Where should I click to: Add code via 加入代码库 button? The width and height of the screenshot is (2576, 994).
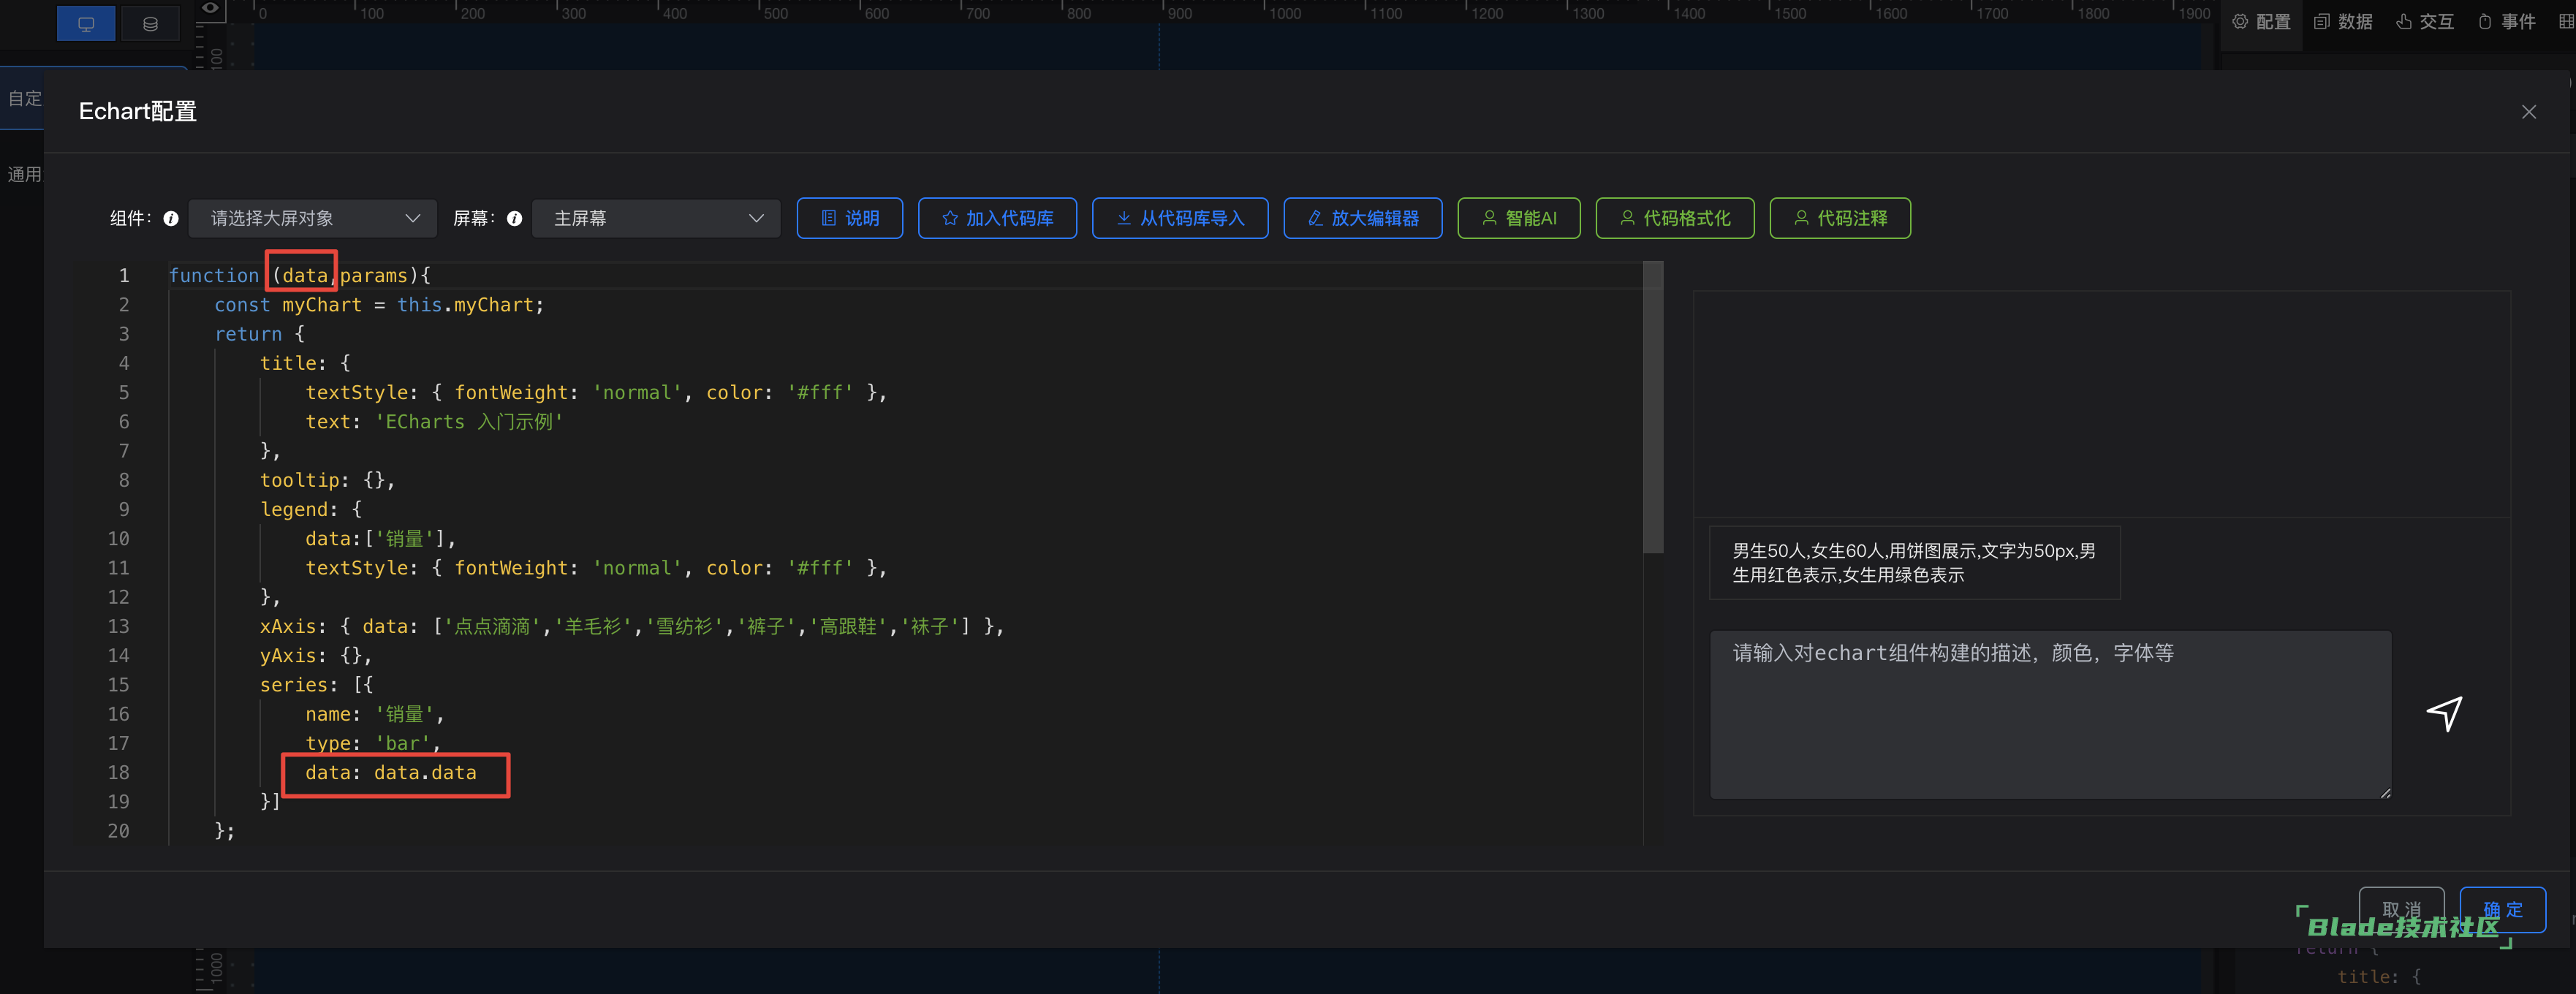(x=997, y=218)
